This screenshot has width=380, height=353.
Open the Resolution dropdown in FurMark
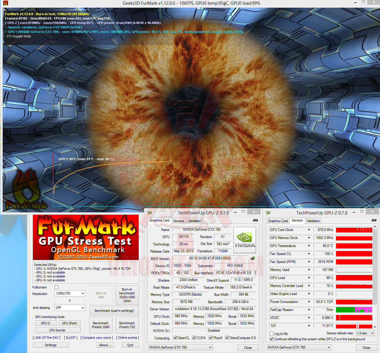point(70,293)
